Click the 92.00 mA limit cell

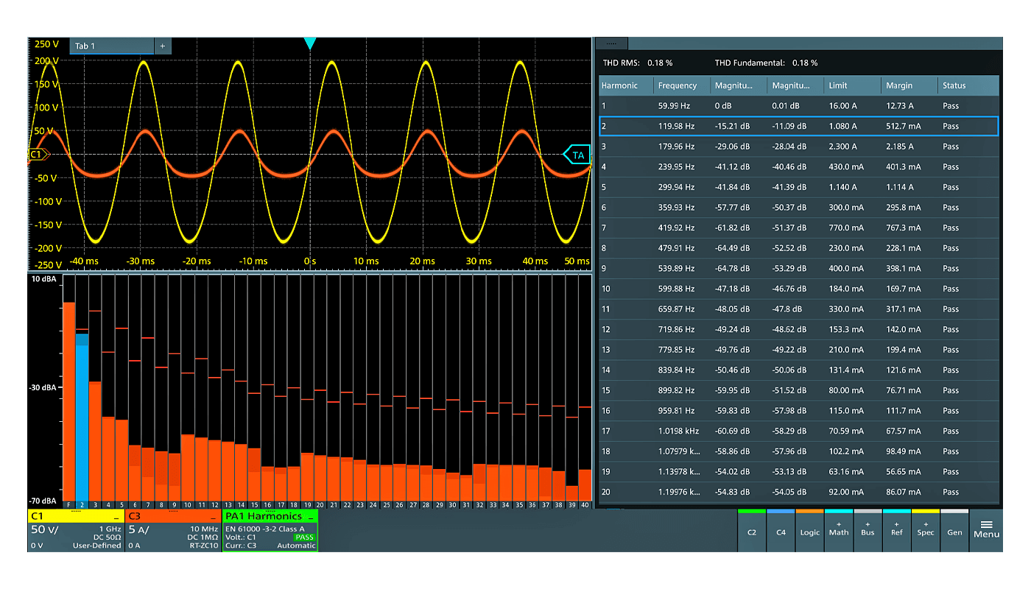(x=846, y=493)
